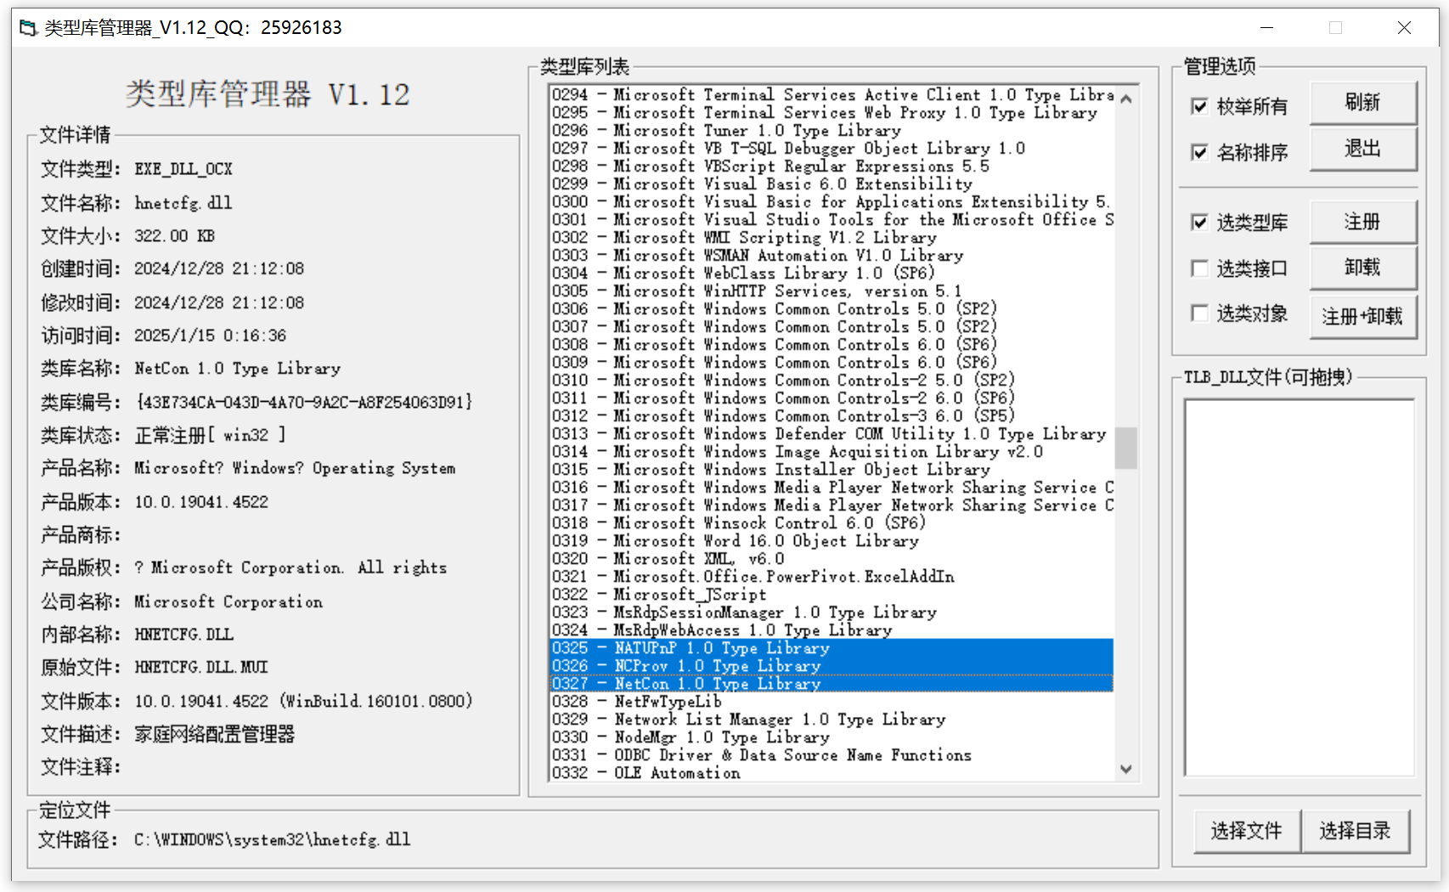The image size is (1449, 892).
Task: Select row 0299 Visual Basic 6.0 Extensibility
Action: 832,183
